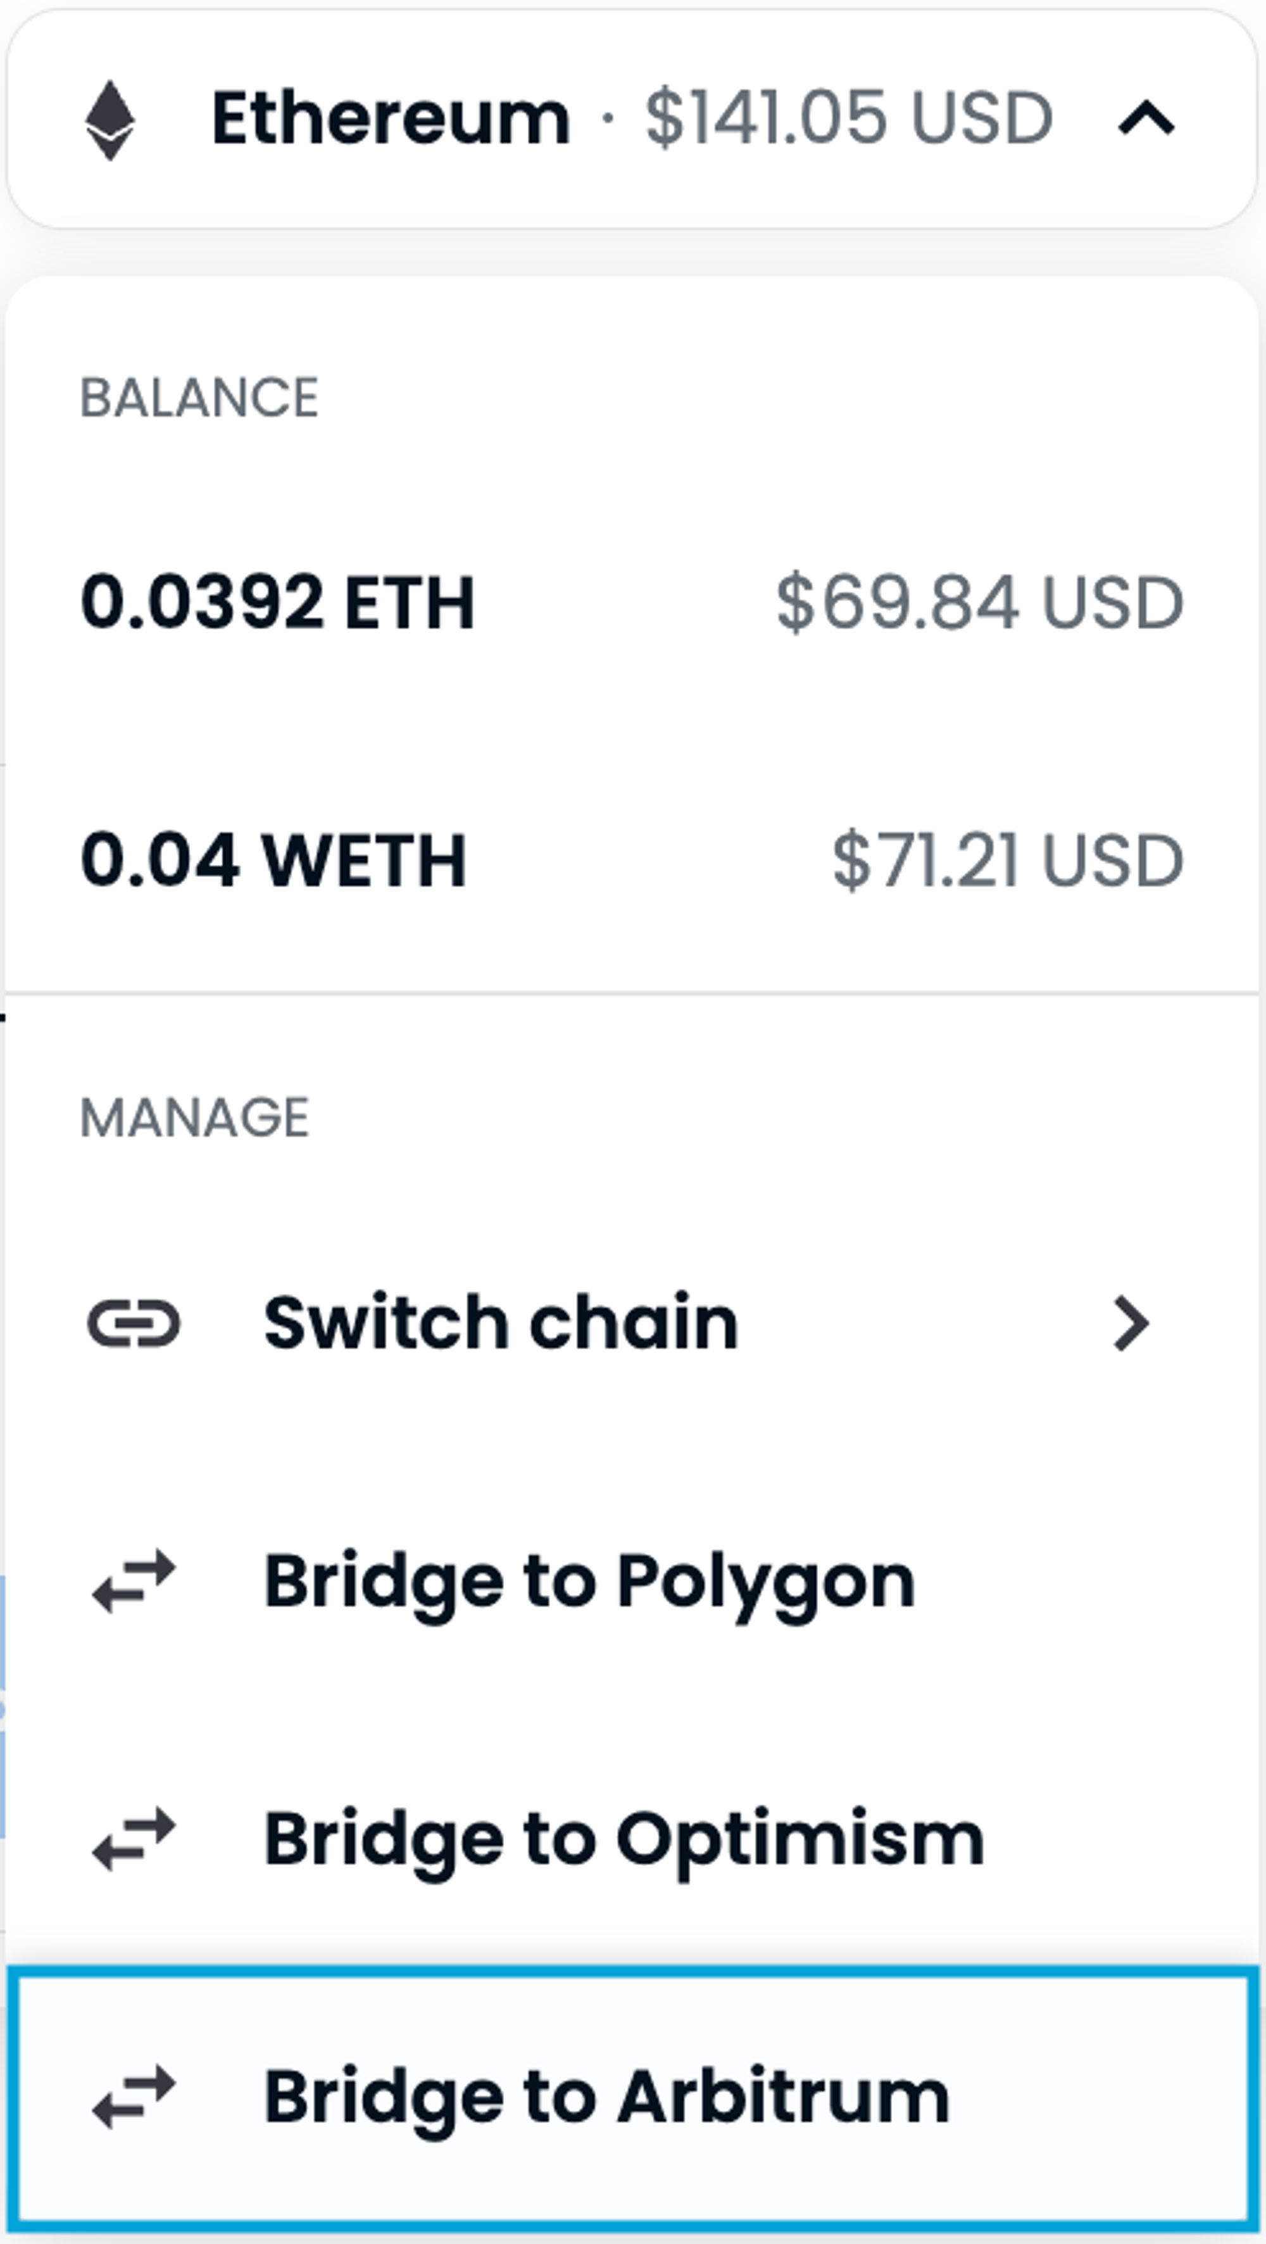
Task: Click the Arbitrum bridge arrows icon
Action: click(x=134, y=2096)
